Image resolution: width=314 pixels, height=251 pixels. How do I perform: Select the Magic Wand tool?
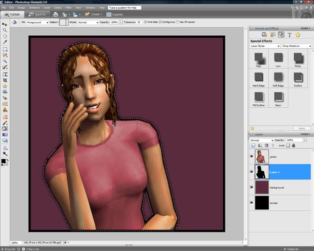click(x=5, y=61)
